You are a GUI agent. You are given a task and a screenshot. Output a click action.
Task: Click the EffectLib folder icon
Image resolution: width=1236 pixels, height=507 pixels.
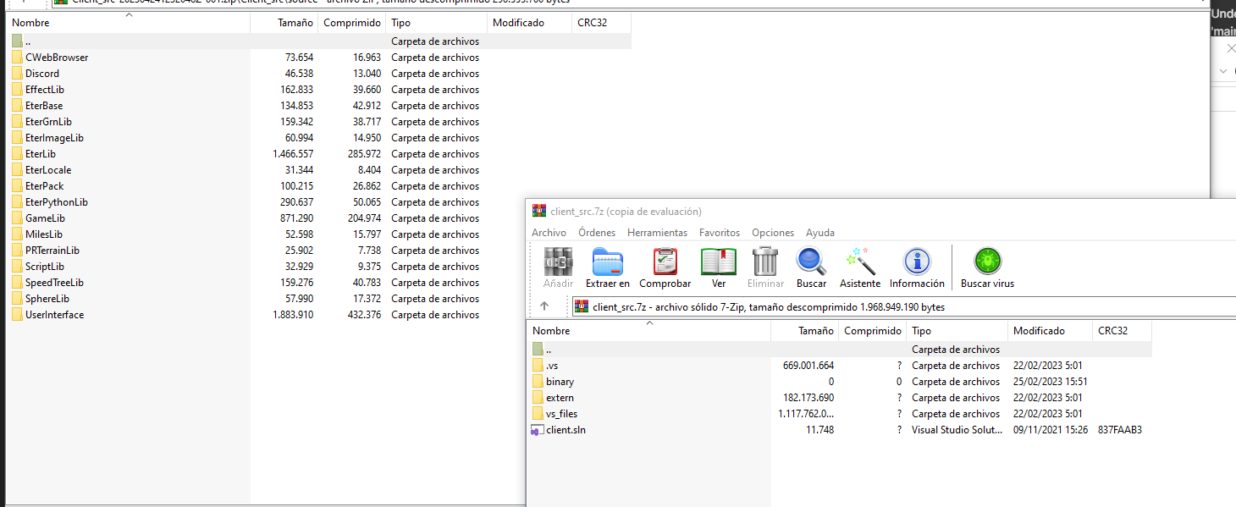(x=18, y=90)
